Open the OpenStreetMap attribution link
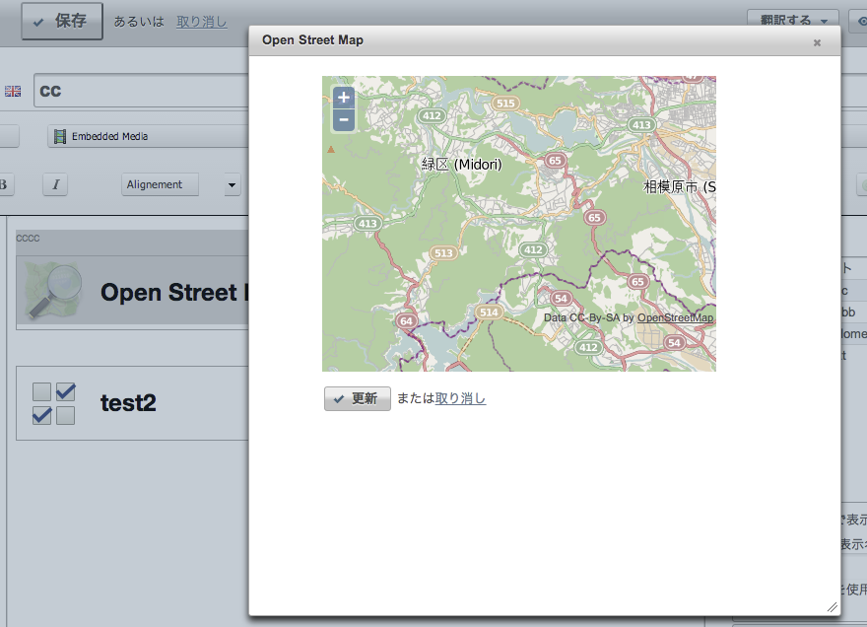Screen dimensions: 867x627 pyautogui.click(x=675, y=317)
